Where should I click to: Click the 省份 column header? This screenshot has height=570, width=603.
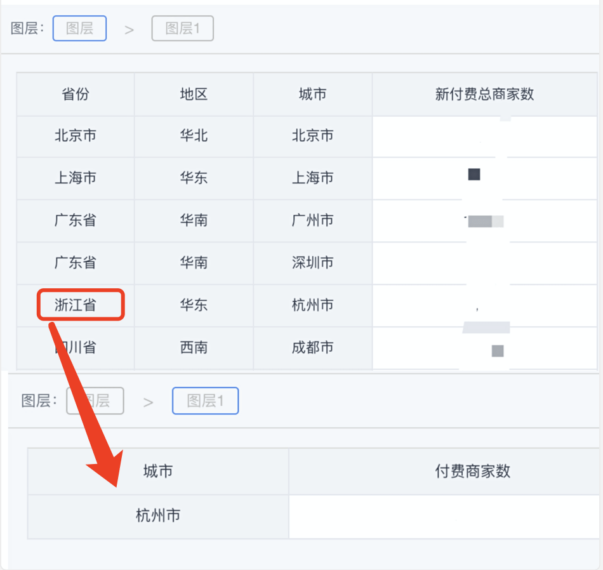click(x=76, y=94)
